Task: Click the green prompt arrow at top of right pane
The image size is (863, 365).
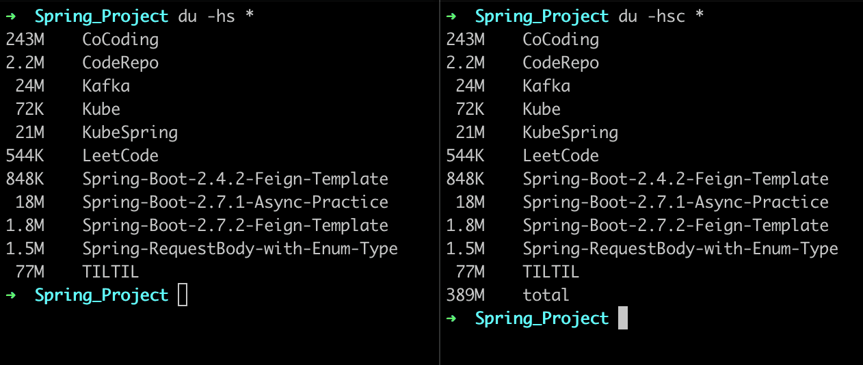Action: [451, 16]
